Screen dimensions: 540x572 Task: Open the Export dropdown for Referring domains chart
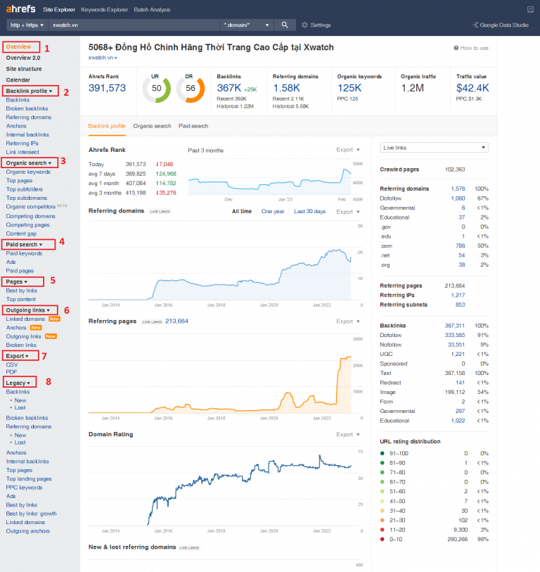coord(348,212)
